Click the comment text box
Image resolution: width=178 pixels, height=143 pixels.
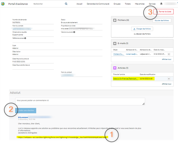pos(80,101)
